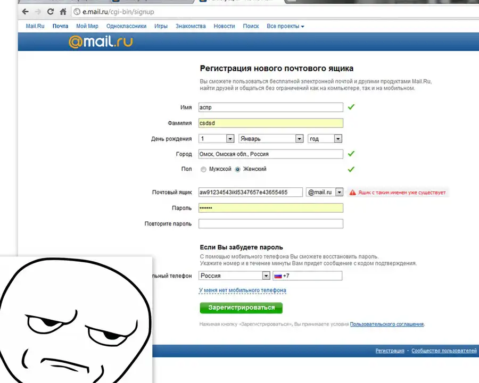Screen dimensions: 479x383
Task: Open the Пользовательского соглашения link
Action: tap(386, 324)
